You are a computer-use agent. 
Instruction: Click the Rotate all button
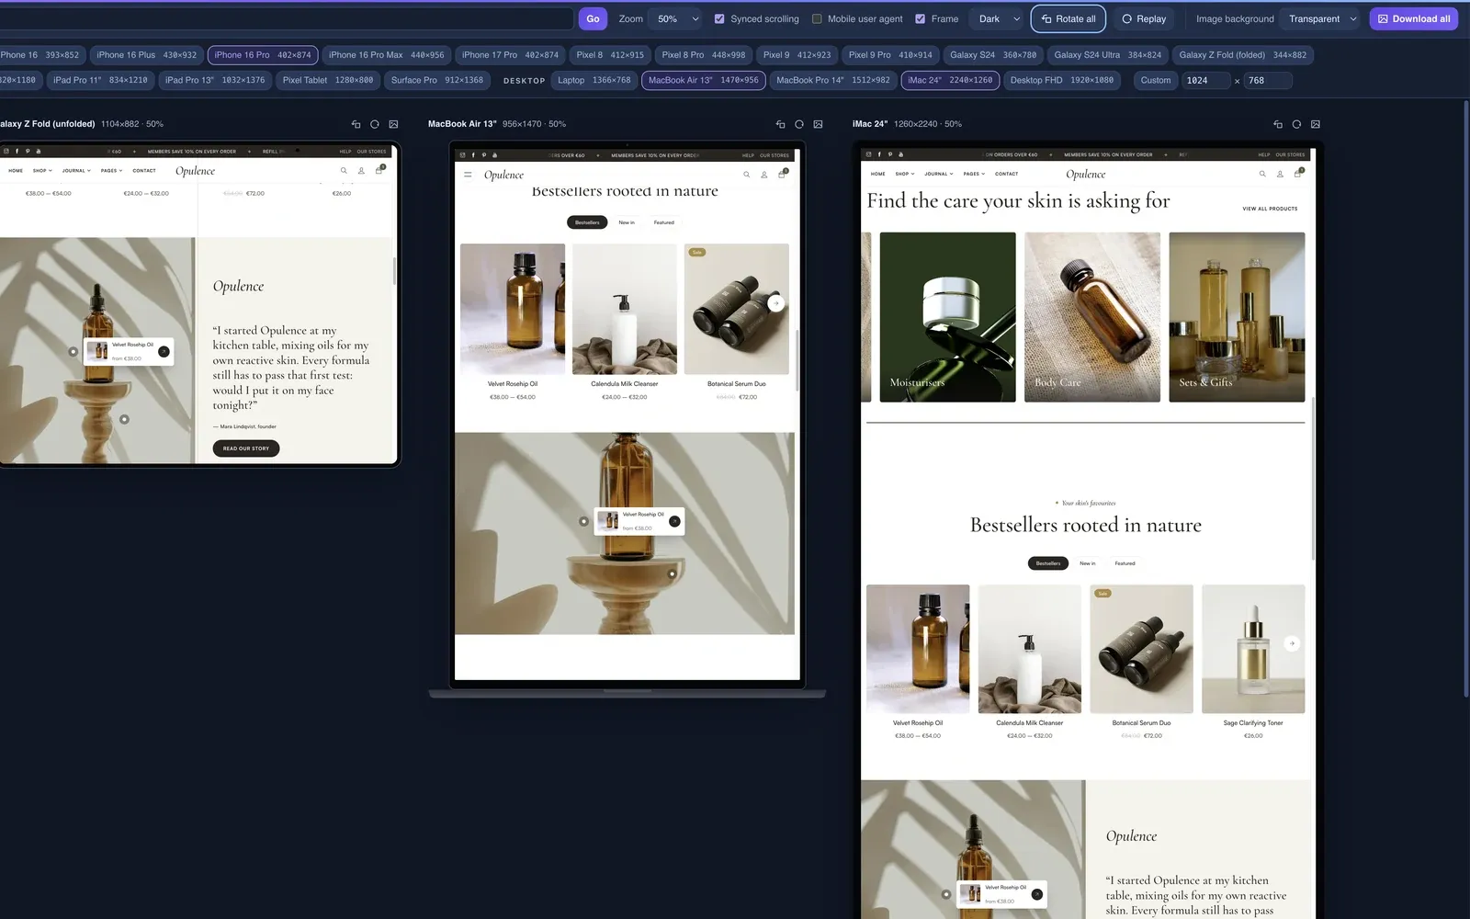1069,18
